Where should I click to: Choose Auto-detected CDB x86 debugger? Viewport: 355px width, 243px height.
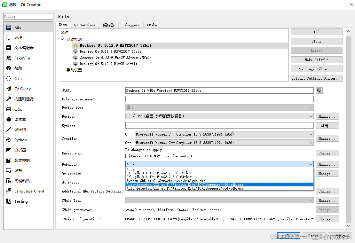[219, 184]
